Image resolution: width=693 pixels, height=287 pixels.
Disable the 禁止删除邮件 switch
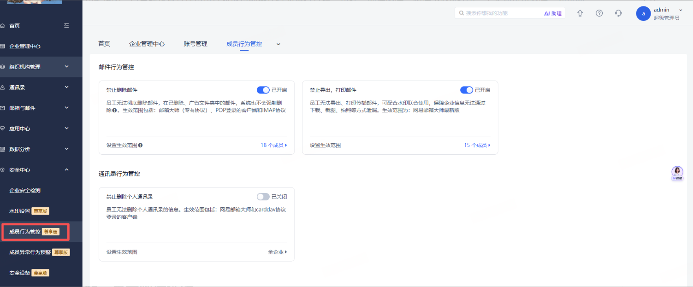click(x=263, y=90)
